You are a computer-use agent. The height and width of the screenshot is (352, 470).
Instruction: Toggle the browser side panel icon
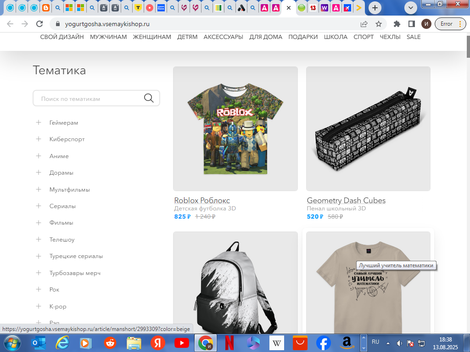[412, 24]
